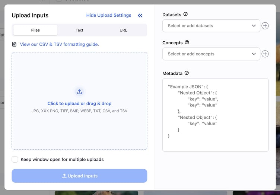This screenshot has height=195, width=280.
Task: Click the plus icon next to Datasets
Action: coord(265,26)
